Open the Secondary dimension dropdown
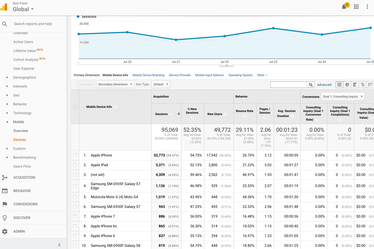 115,84
